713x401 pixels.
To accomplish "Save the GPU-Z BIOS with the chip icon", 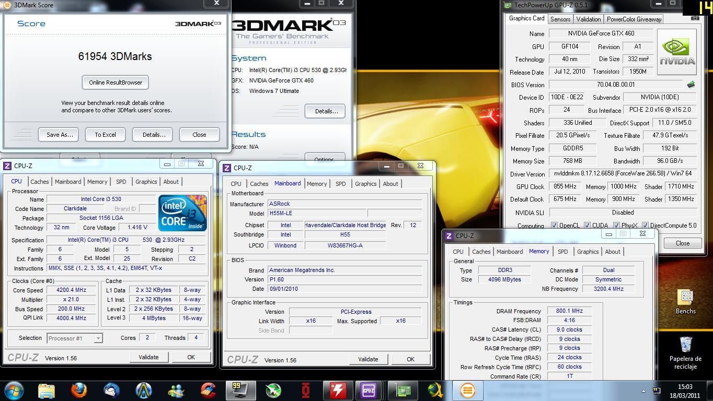I will point(691,84).
